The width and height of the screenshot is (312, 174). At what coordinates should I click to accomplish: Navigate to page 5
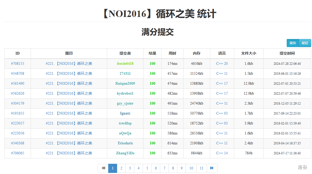click(x=147, y=168)
